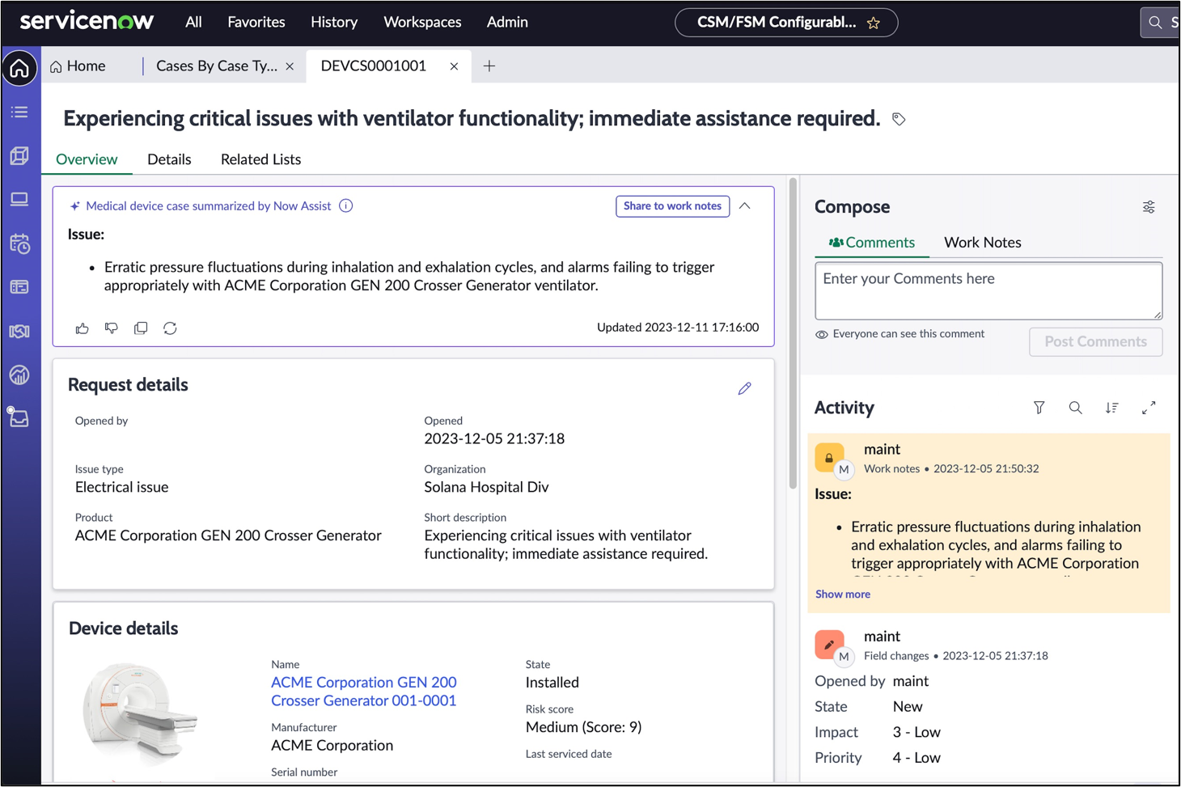Viewport: 1181px width, 787px height.
Task: Click the main panel vertical scrollbar
Action: coord(794,333)
